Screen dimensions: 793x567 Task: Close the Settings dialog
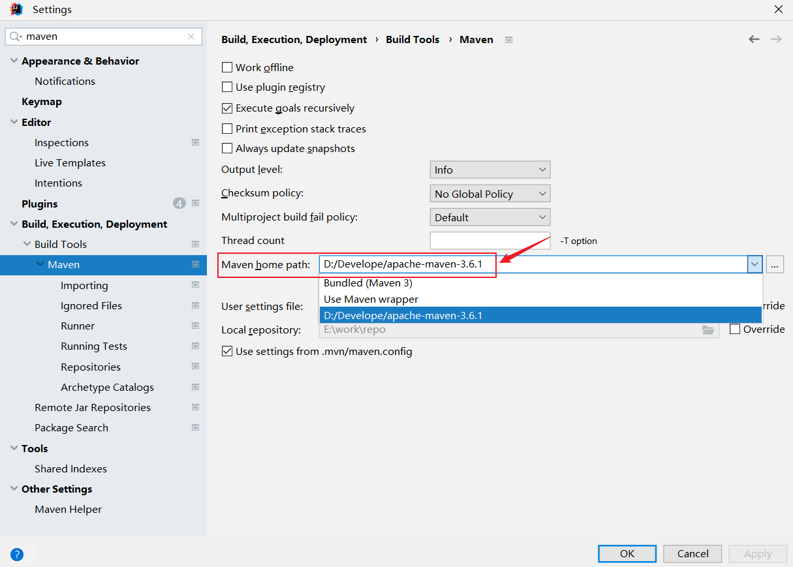(x=778, y=9)
